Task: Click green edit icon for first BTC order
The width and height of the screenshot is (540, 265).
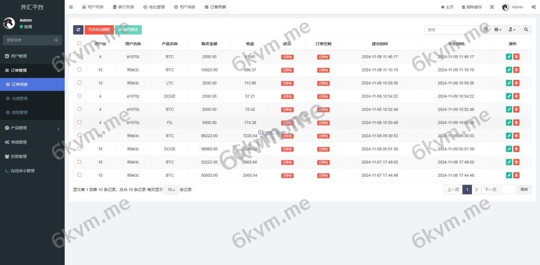Action: (509, 57)
